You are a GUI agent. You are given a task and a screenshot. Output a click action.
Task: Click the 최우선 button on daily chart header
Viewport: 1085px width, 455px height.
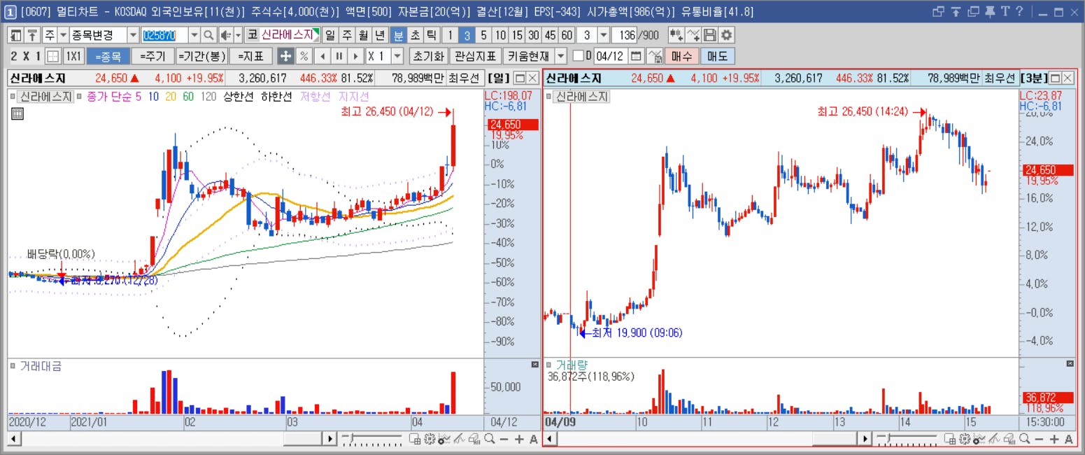click(x=465, y=78)
